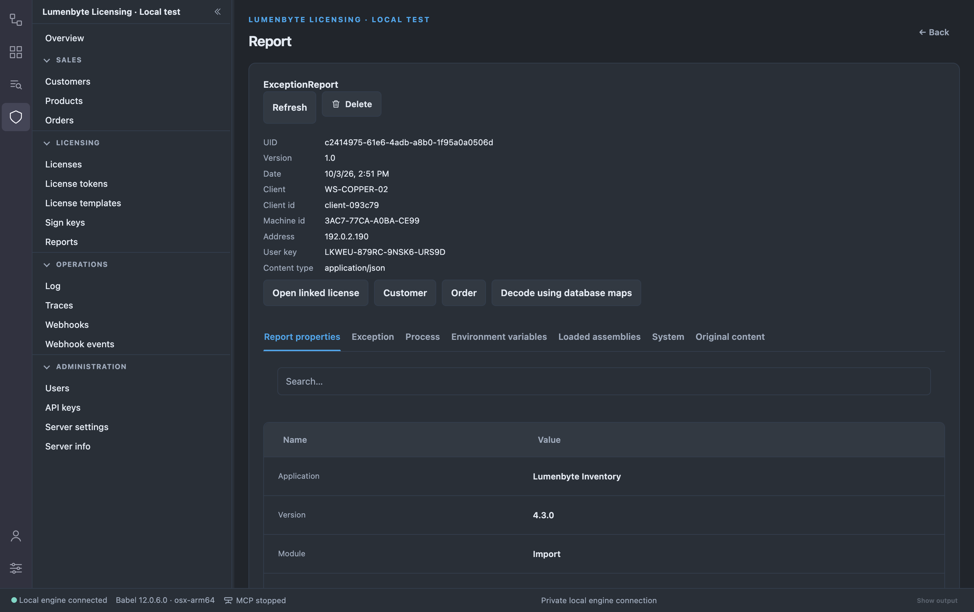Switch to the System tab
This screenshot has height=612, width=974.
[x=668, y=337]
